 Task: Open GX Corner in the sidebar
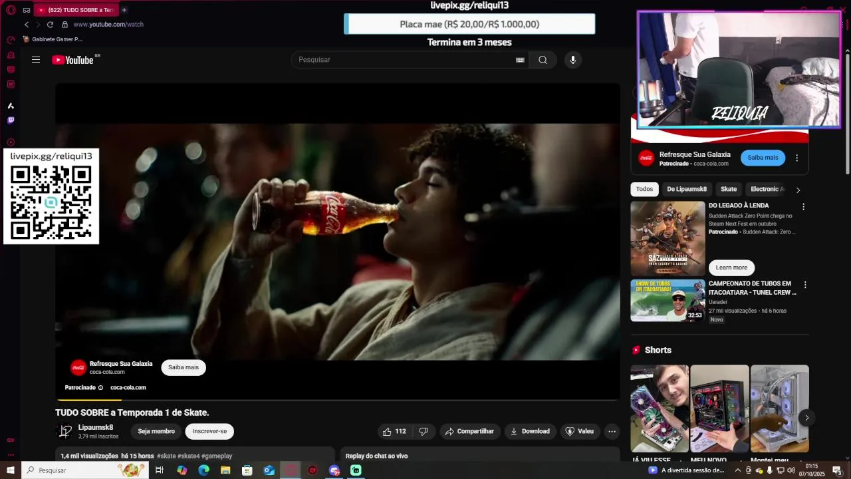click(11, 440)
